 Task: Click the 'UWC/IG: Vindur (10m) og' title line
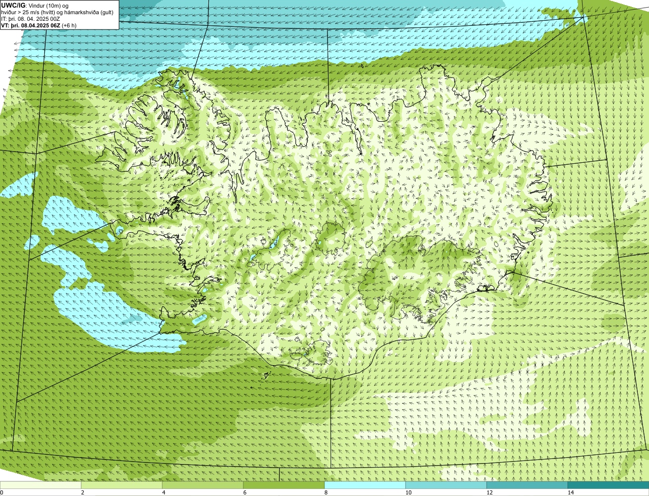[35, 5]
